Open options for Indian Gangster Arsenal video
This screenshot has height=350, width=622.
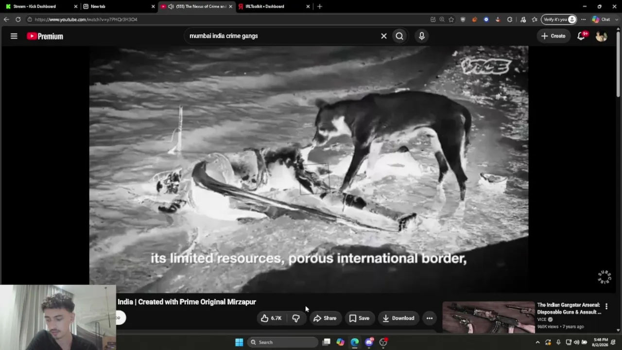coord(606,306)
